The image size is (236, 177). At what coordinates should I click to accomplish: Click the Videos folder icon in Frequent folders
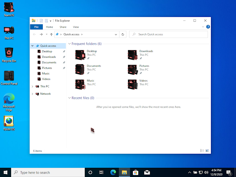133,84
